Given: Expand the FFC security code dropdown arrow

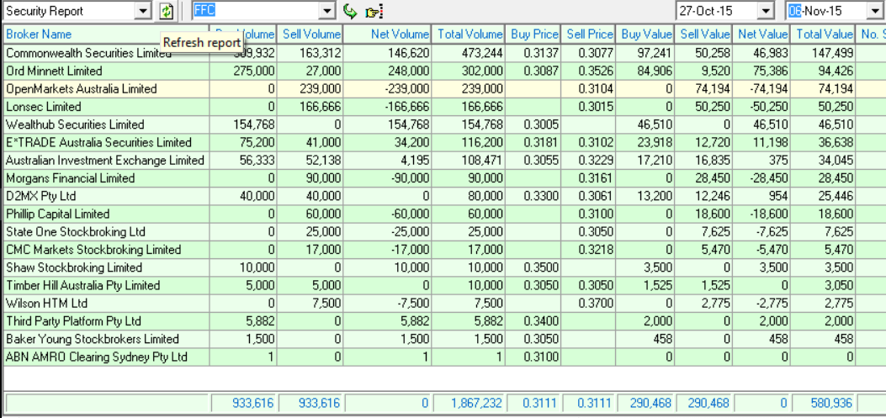Looking at the screenshot, I should (328, 11).
